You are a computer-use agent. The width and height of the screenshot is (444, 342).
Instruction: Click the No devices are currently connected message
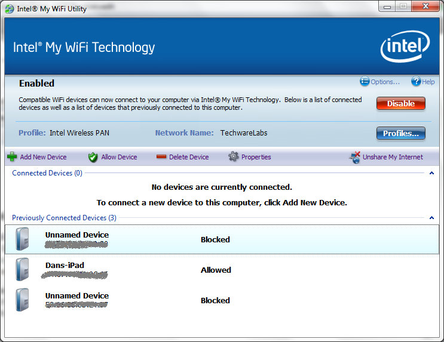(x=222, y=187)
